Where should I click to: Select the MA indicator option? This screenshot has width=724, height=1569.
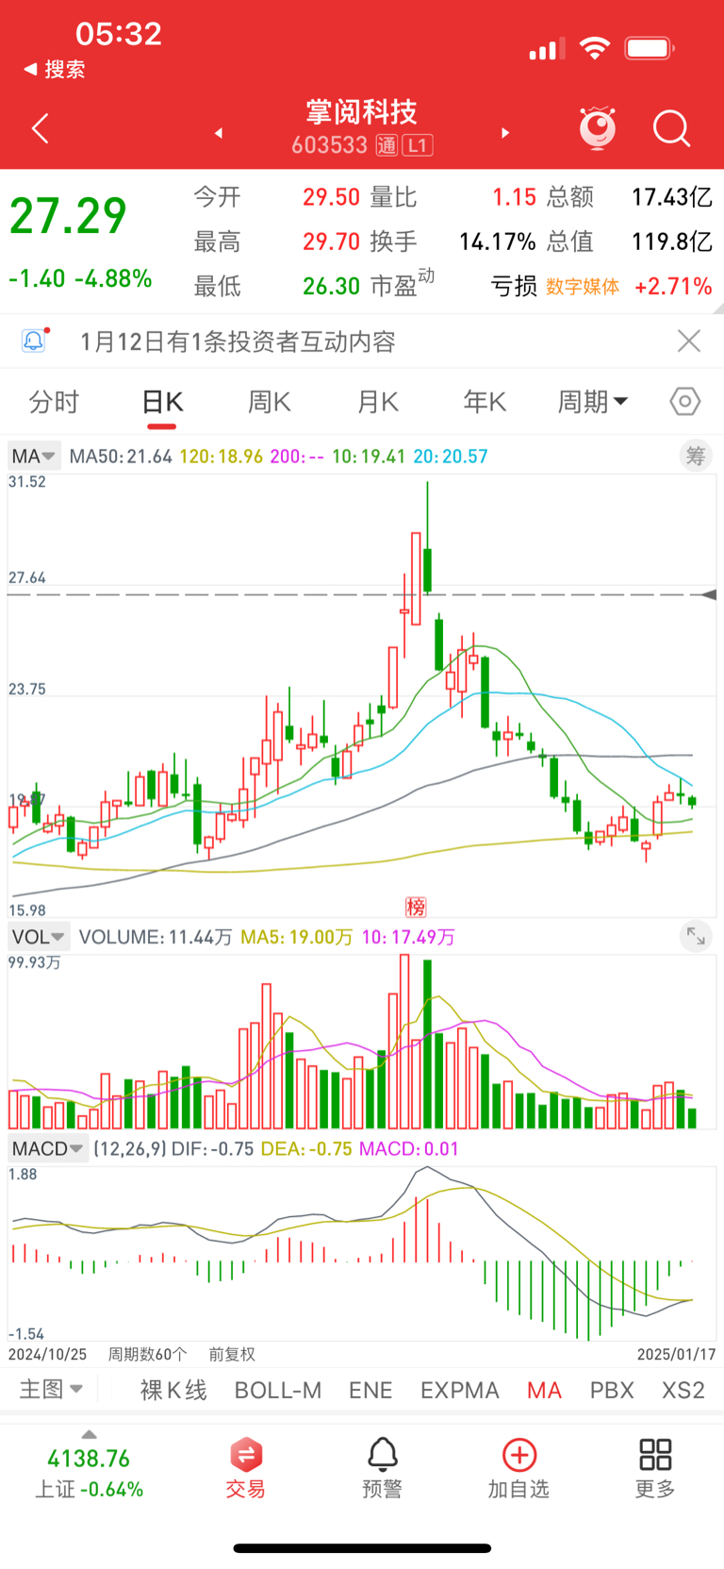point(544,1390)
